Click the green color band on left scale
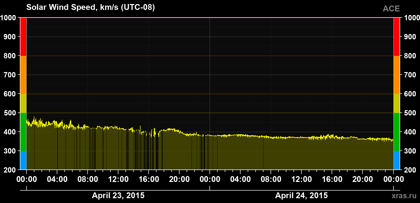The width and height of the screenshot is (420, 203). pyautogui.click(x=23, y=132)
